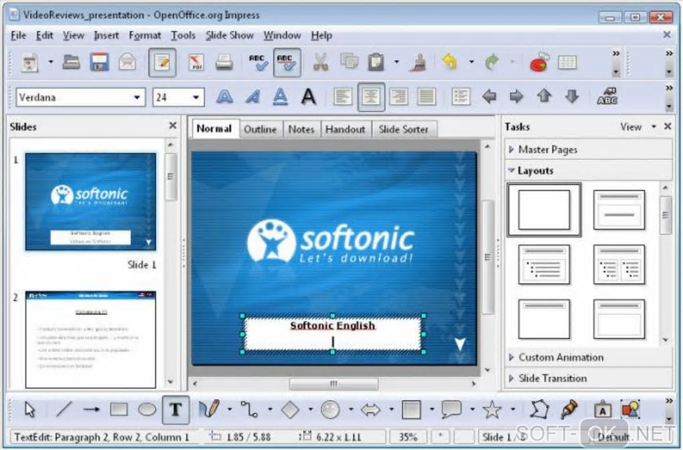Image resolution: width=683 pixels, height=450 pixels.
Task: Click the Undo arrow icon
Action: [450, 62]
